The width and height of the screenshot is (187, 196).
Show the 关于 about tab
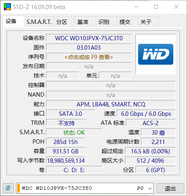click(148, 22)
